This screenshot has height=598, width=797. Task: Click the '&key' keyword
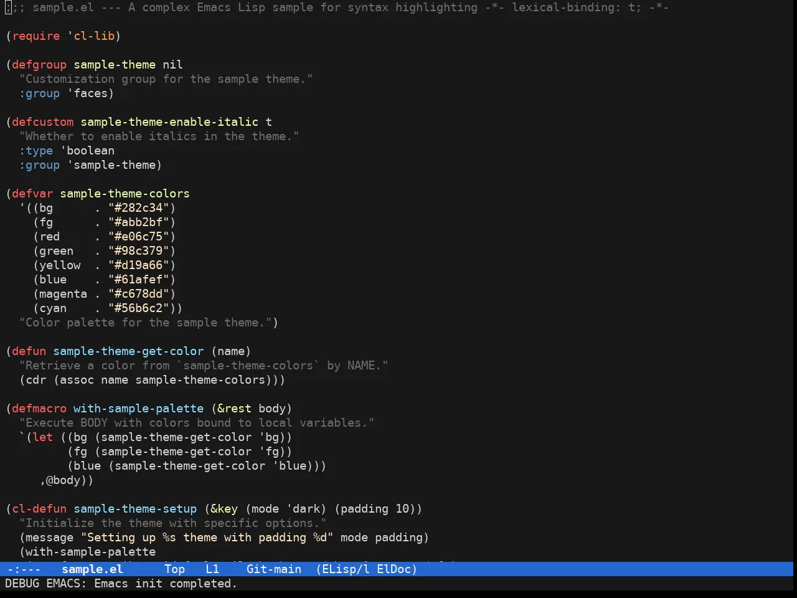coord(224,509)
